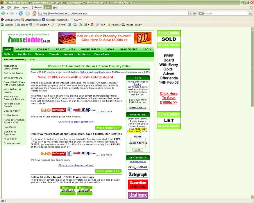This screenshot has width=254, height=203.
Task: Open the Google search engine selector dropdown
Action: click(x=201, y=13)
